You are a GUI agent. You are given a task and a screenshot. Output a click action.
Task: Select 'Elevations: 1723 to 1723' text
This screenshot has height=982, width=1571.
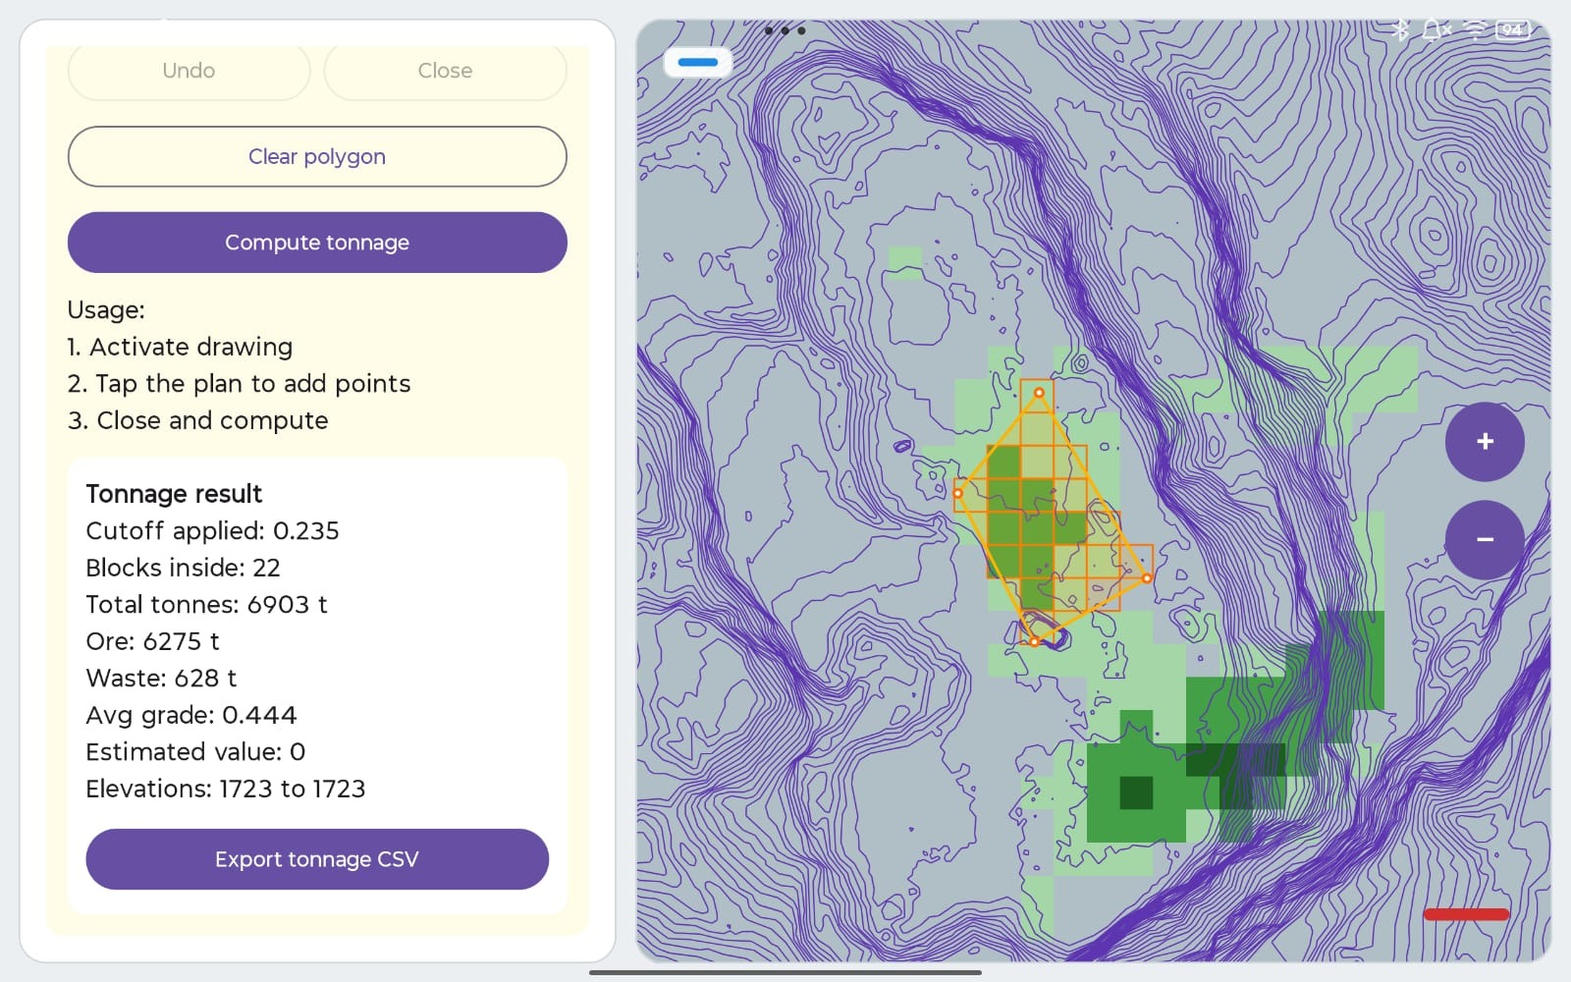tap(226, 789)
